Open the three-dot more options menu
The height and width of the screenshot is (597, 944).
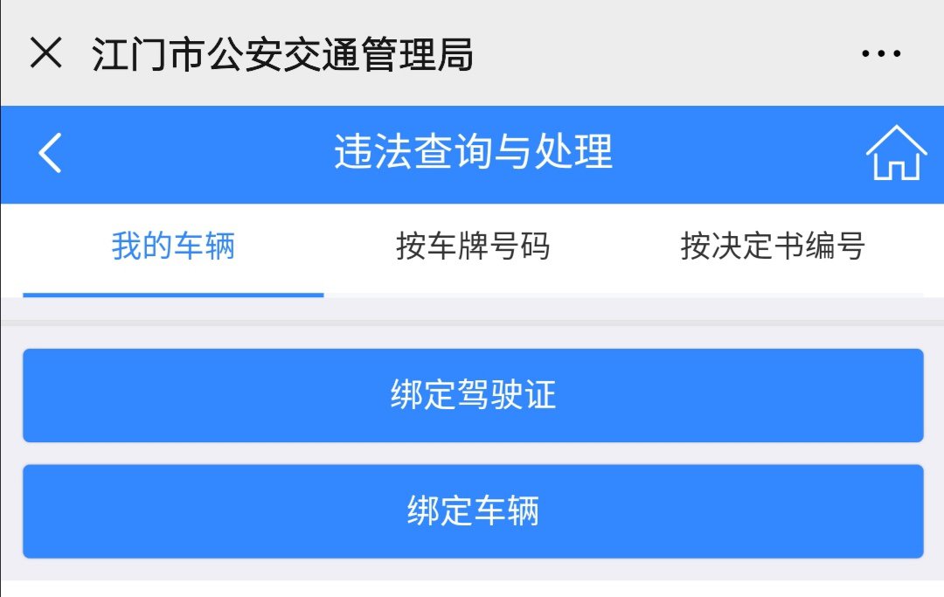tap(880, 54)
